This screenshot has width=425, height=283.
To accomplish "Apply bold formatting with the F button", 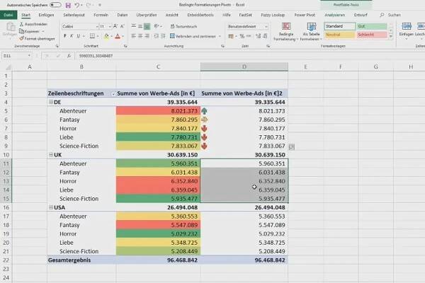I will [64, 36].
